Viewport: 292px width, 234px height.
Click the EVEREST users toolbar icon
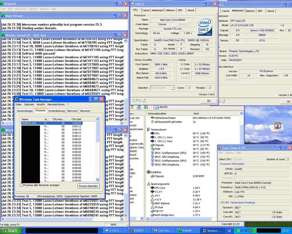(x=146, y=107)
